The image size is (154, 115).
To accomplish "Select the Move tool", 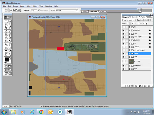I will [x=10, y=21].
